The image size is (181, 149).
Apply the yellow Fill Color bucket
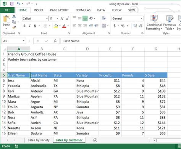[56, 26]
